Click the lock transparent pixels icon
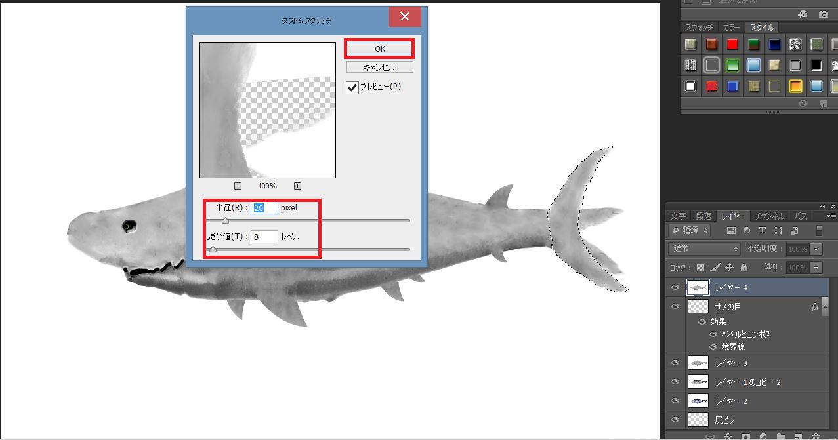Image resolution: width=838 pixels, height=440 pixels. (701, 268)
